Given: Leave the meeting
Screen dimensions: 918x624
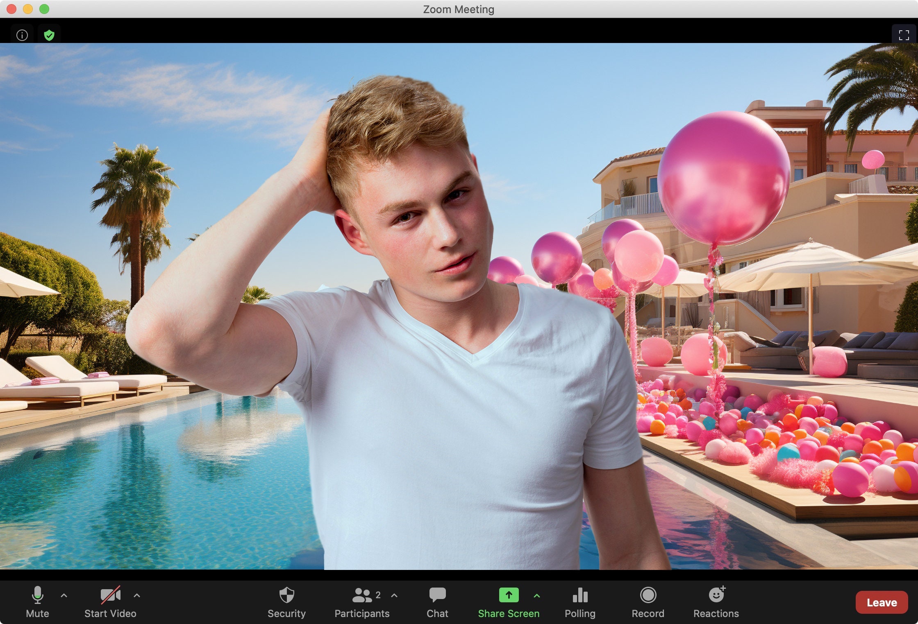Looking at the screenshot, I should 881,602.
